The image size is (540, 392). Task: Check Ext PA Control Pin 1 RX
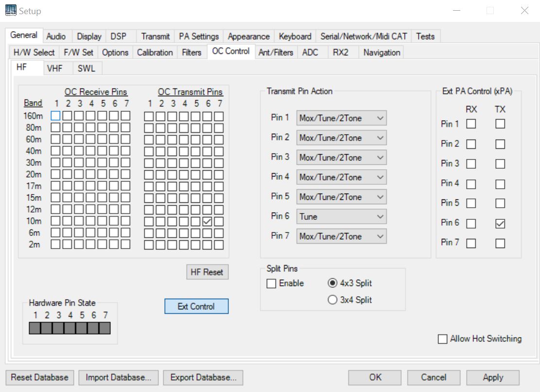[x=470, y=125]
